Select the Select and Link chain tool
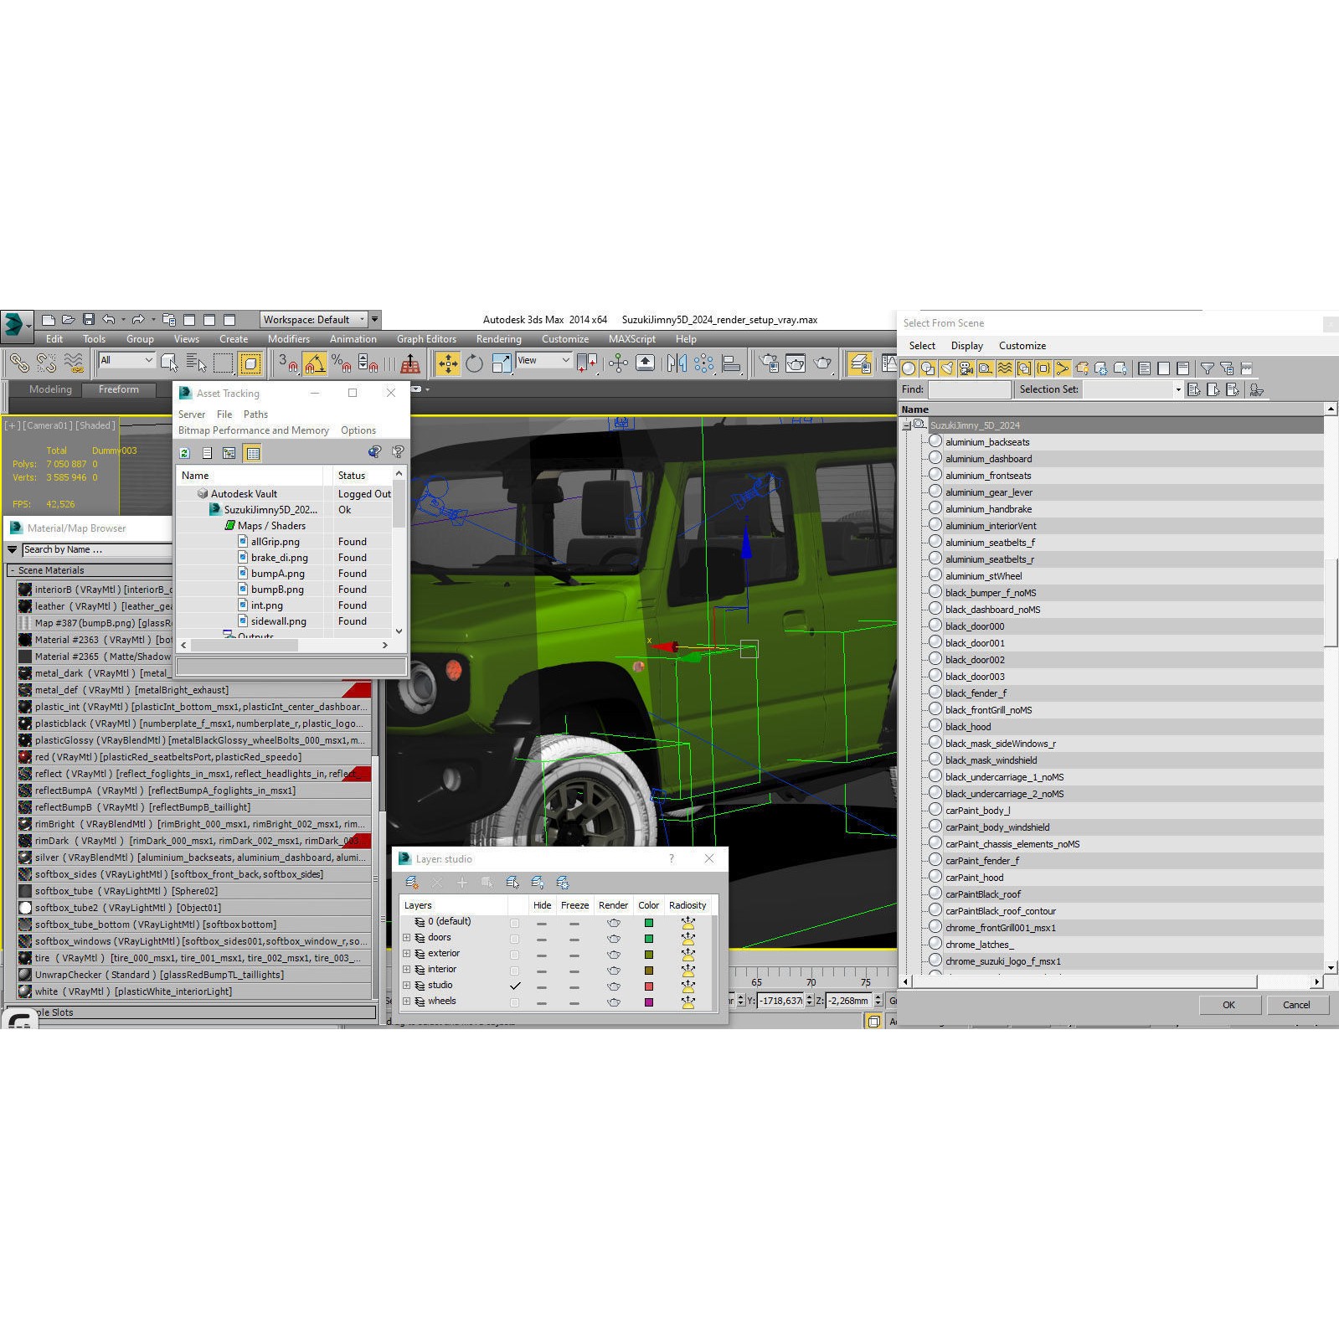This screenshot has width=1339, height=1339. 18,363
